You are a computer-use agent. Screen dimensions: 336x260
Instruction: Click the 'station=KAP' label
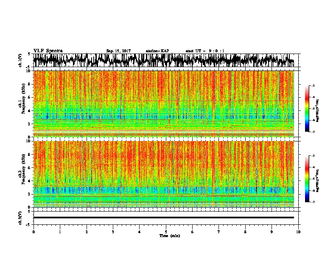(x=157, y=51)
